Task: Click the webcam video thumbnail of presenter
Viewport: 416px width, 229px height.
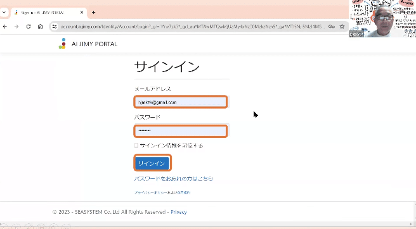Action: (382, 18)
